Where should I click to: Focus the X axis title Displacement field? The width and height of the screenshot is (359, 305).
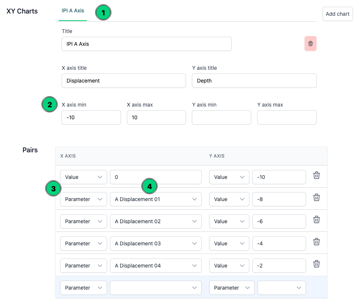coord(124,81)
